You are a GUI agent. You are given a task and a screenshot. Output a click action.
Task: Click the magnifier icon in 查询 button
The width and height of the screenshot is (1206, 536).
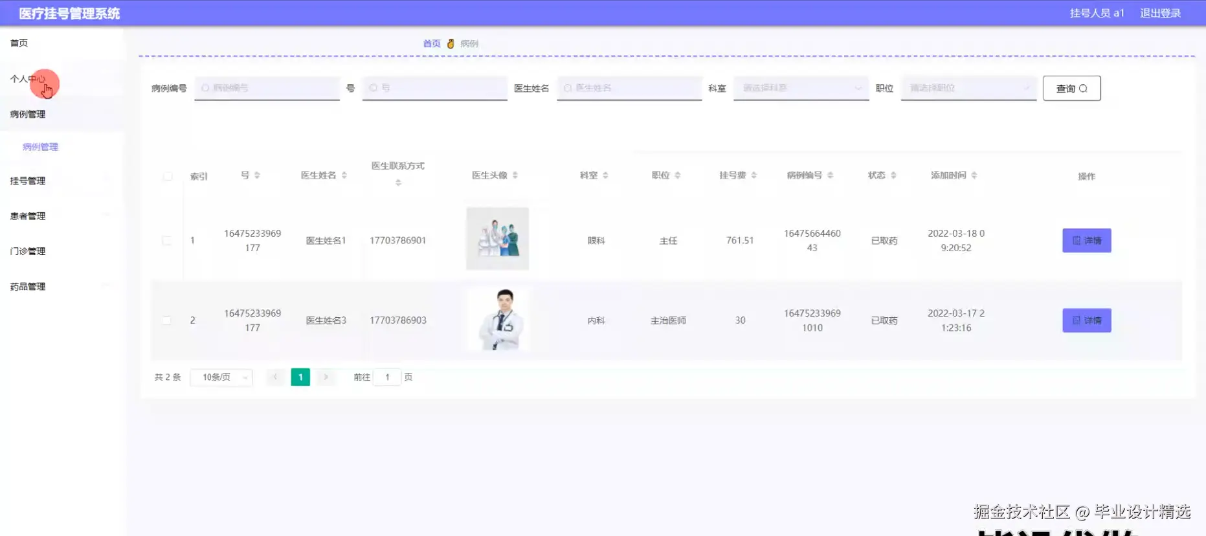coord(1083,89)
